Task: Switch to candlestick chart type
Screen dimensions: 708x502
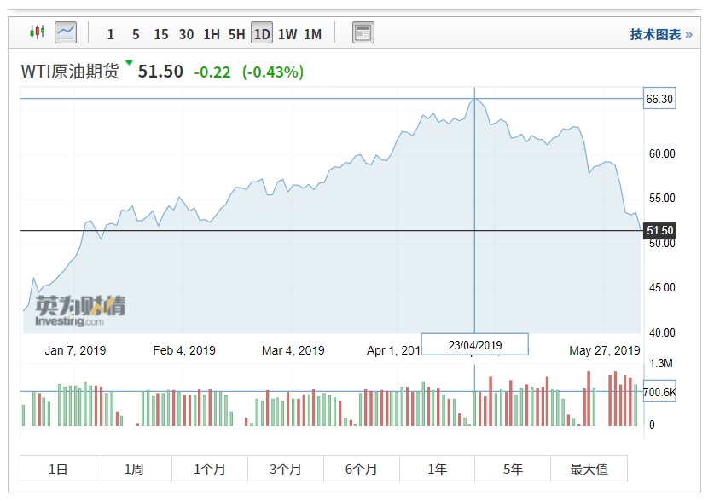Action: pos(37,33)
